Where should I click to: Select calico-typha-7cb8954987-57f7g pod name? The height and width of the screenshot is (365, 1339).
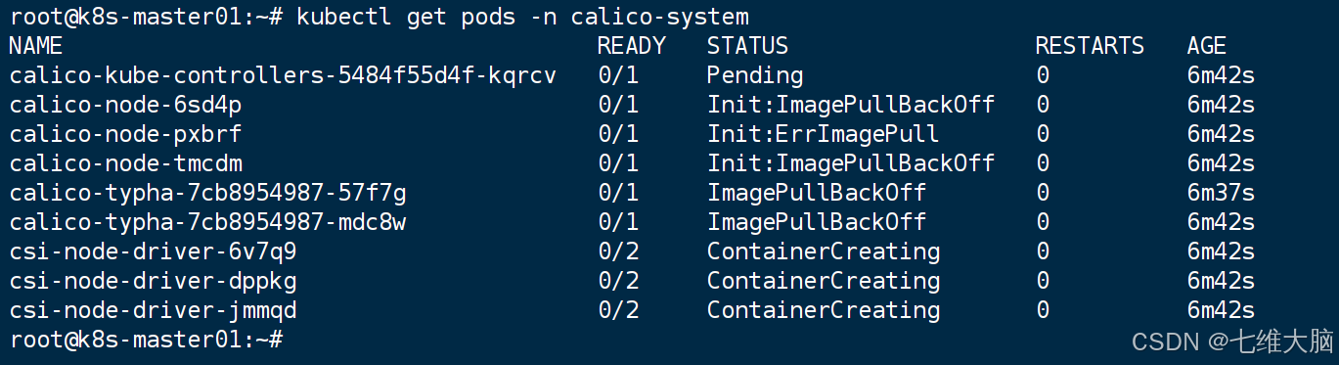coord(207,193)
